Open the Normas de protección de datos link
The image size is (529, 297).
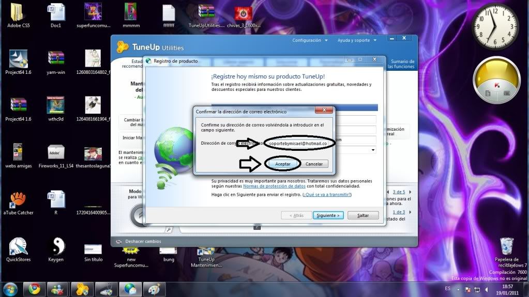pos(274,186)
